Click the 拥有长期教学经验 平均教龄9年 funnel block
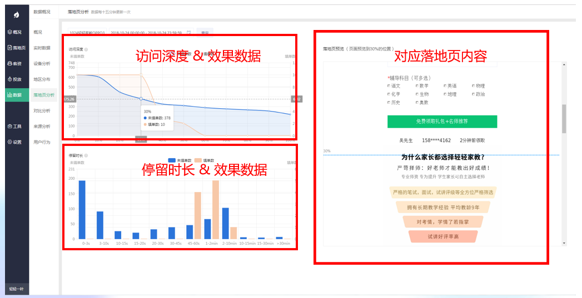 pyautogui.click(x=443, y=207)
